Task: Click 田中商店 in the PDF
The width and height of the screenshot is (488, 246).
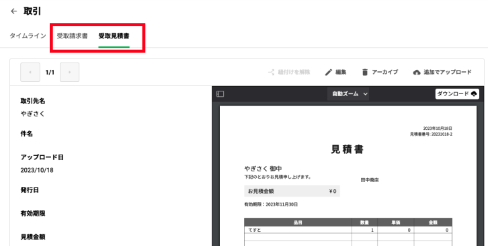Action: click(x=370, y=180)
